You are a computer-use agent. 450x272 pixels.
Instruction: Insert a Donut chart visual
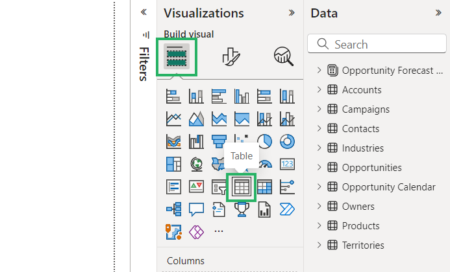(x=287, y=141)
